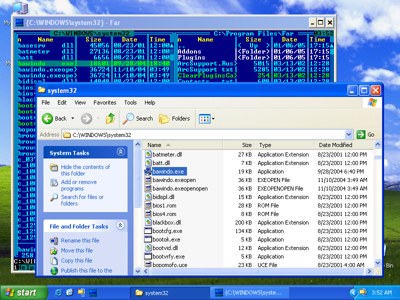Open the Views icon in toolbar
This screenshot has width=400, height=300.
pos(204,118)
